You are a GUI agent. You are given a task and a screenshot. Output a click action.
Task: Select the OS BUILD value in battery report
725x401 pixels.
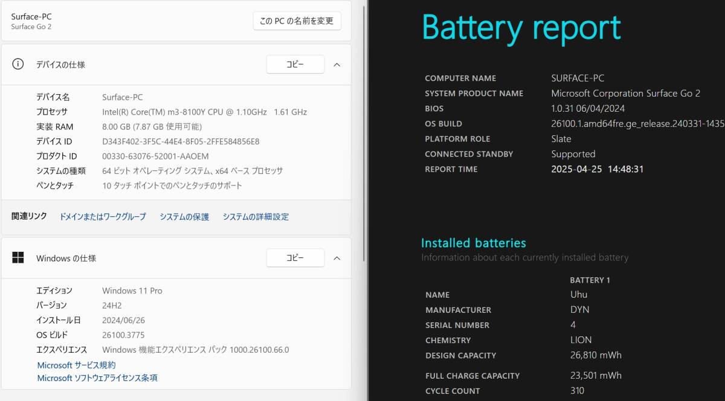638,123
